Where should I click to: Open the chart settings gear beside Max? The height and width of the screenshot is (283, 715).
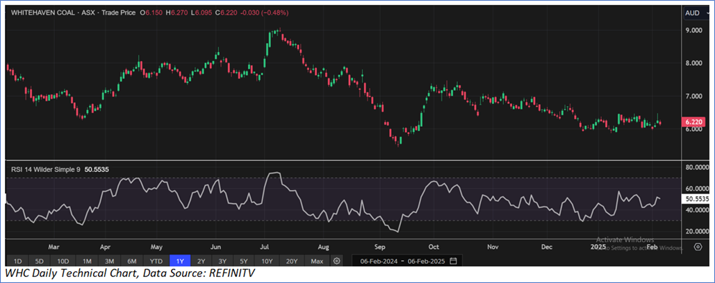336,261
